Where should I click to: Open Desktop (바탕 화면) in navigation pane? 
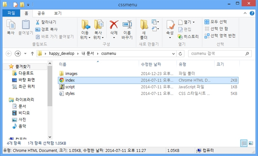pos(23,80)
